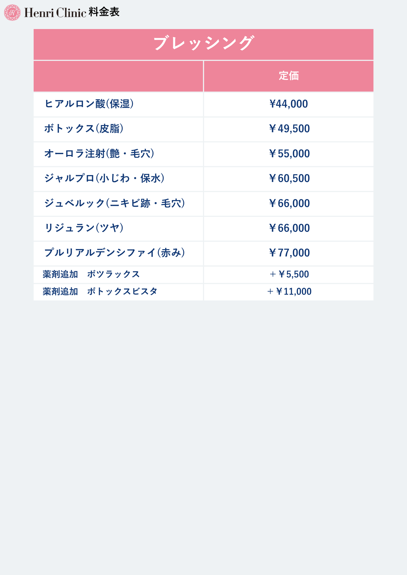Image resolution: width=407 pixels, height=575 pixels.
Task: Select the ジュベルック(ニキビ跡・毛穴) row label
Action: click(x=115, y=203)
